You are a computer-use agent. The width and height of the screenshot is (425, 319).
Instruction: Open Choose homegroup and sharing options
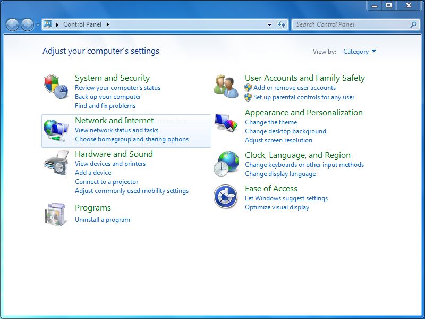(x=132, y=139)
